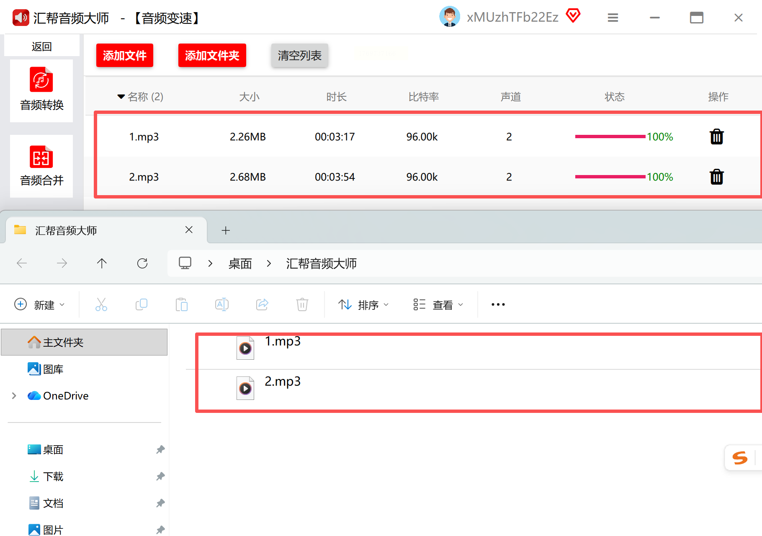
Task: Open the 查看 view dropdown
Action: click(438, 304)
